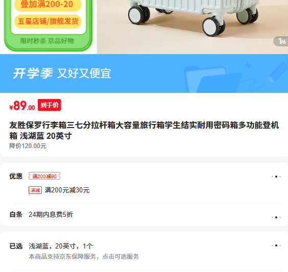Open the 满200元减30元 promotion detail

67,190
